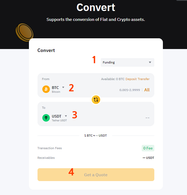Click the swap currencies arrows icon
187x195 pixels.
tap(96, 100)
